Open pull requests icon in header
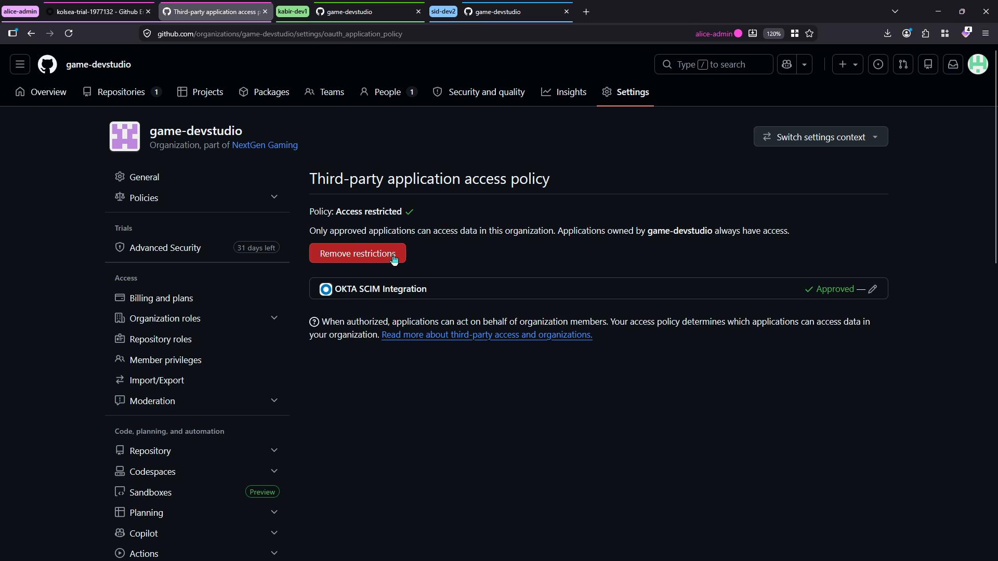The width and height of the screenshot is (998, 561). click(x=903, y=64)
